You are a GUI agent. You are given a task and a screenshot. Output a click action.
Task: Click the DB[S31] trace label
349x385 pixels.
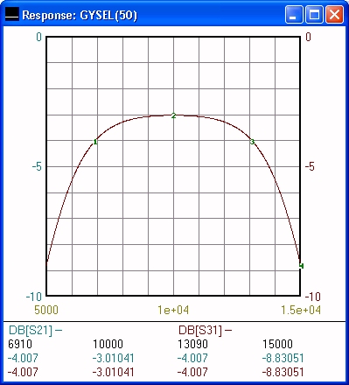(200, 330)
